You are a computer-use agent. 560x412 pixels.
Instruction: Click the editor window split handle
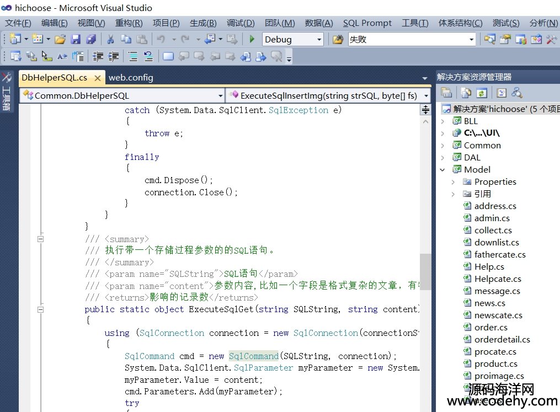pyautogui.click(x=425, y=110)
